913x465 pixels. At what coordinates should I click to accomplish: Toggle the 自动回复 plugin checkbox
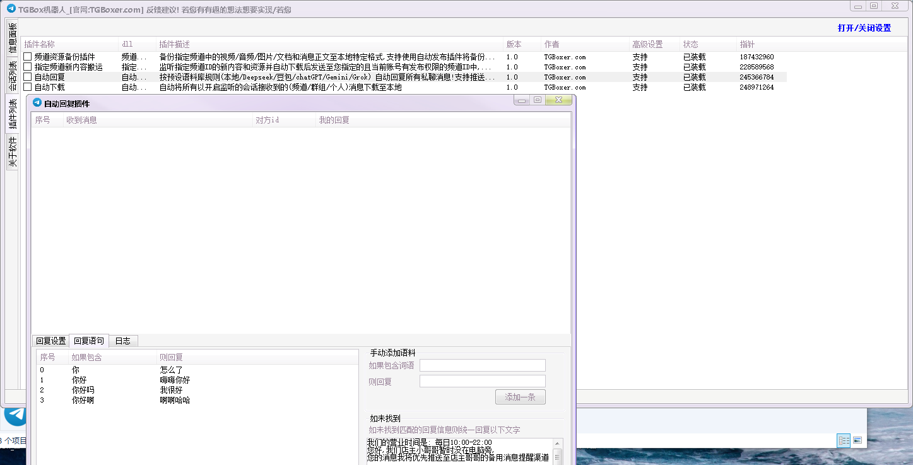pyautogui.click(x=28, y=77)
